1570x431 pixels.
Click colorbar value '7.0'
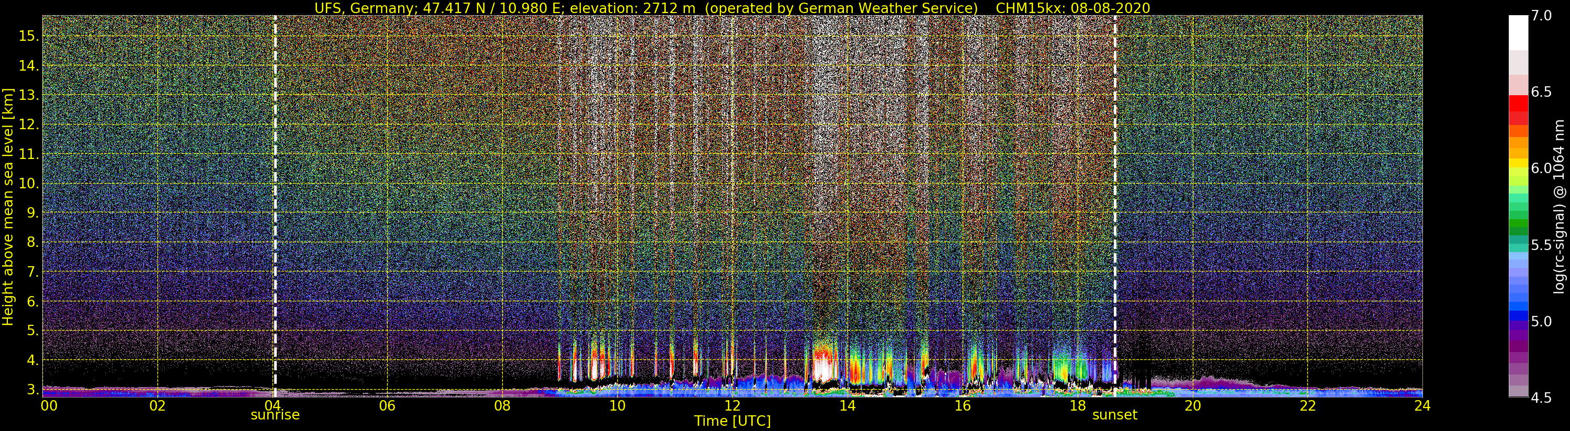tap(1541, 15)
